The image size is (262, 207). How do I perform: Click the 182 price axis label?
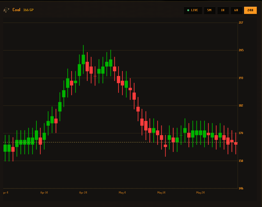(x=241, y=106)
